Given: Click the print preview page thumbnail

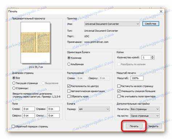Looking at the screenshot, I should click(36, 43).
